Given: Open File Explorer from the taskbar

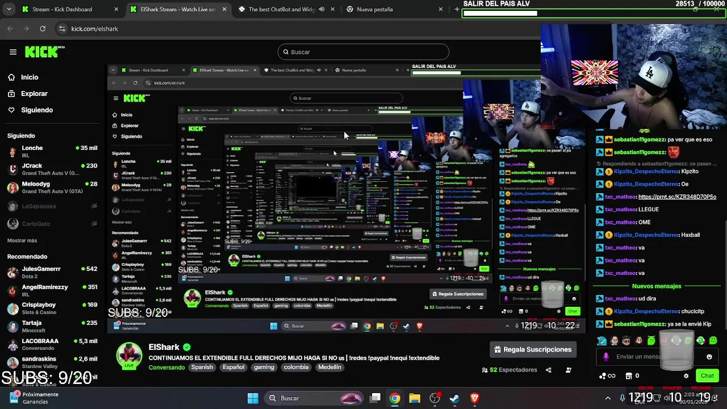Looking at the screenshot, I should 415,398.
